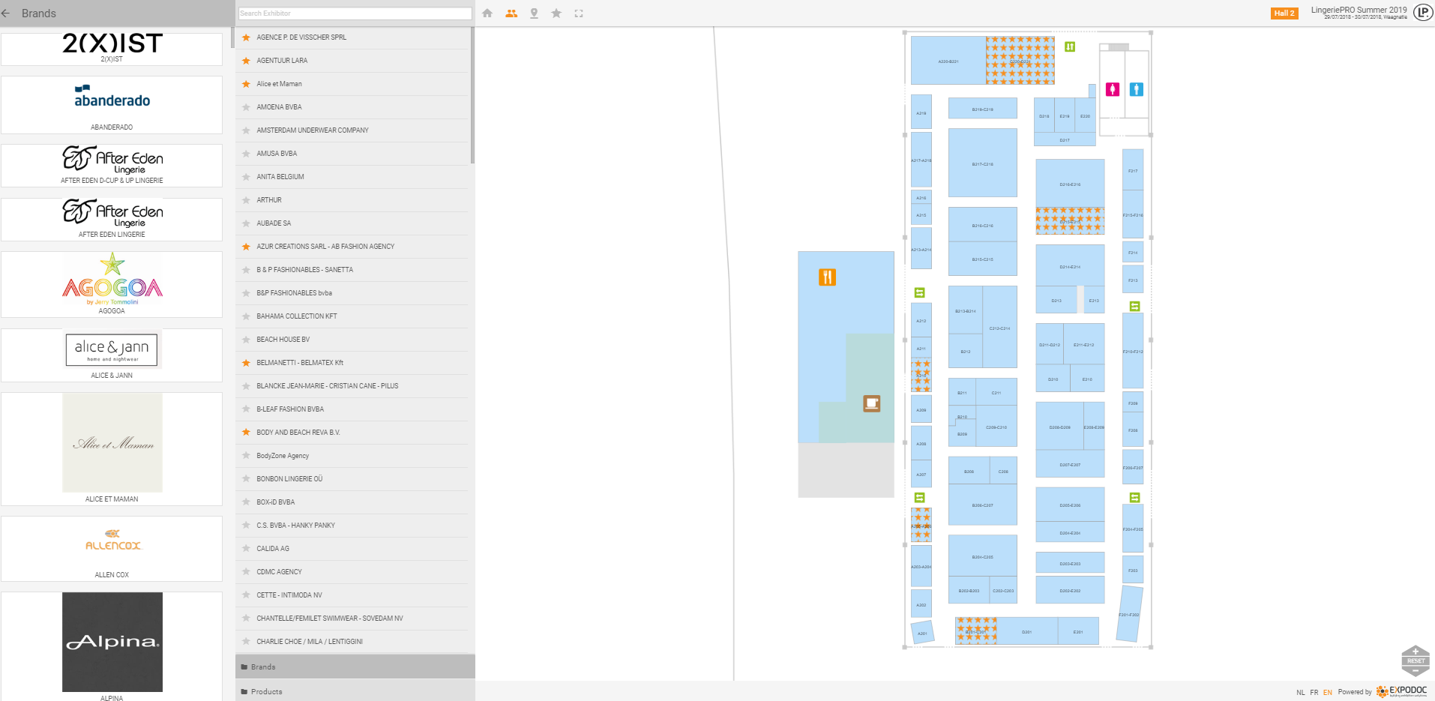
Task: Switch language to NL
Action: 1301,692
